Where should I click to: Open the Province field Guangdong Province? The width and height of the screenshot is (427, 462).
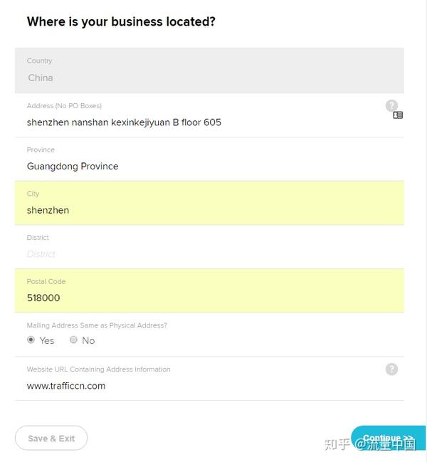click(x=209, y=159)
